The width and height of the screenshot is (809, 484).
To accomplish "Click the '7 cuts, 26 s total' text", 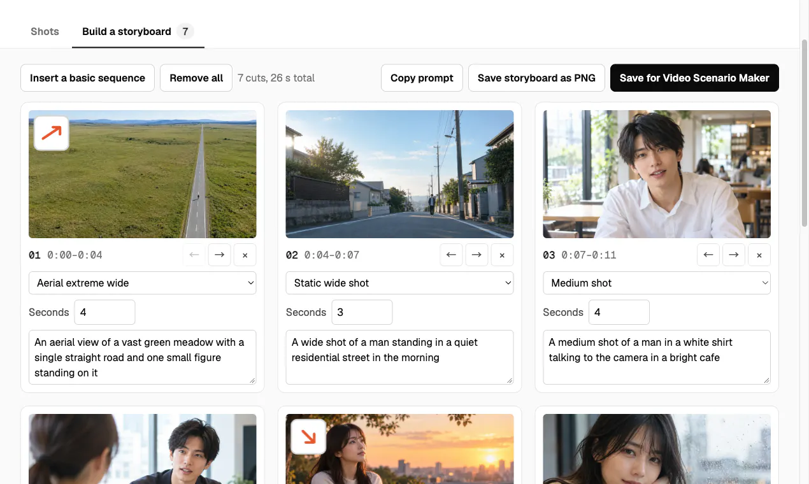I will tap(276, 78).
